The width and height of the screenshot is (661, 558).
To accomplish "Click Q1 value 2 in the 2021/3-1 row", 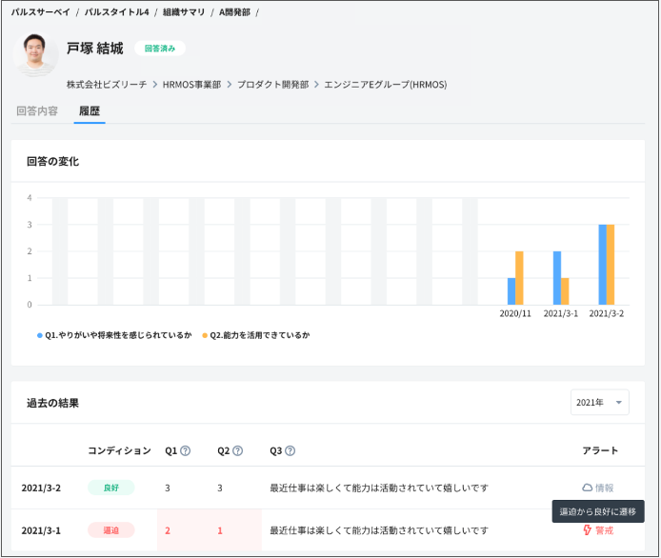I will point(168,530).
